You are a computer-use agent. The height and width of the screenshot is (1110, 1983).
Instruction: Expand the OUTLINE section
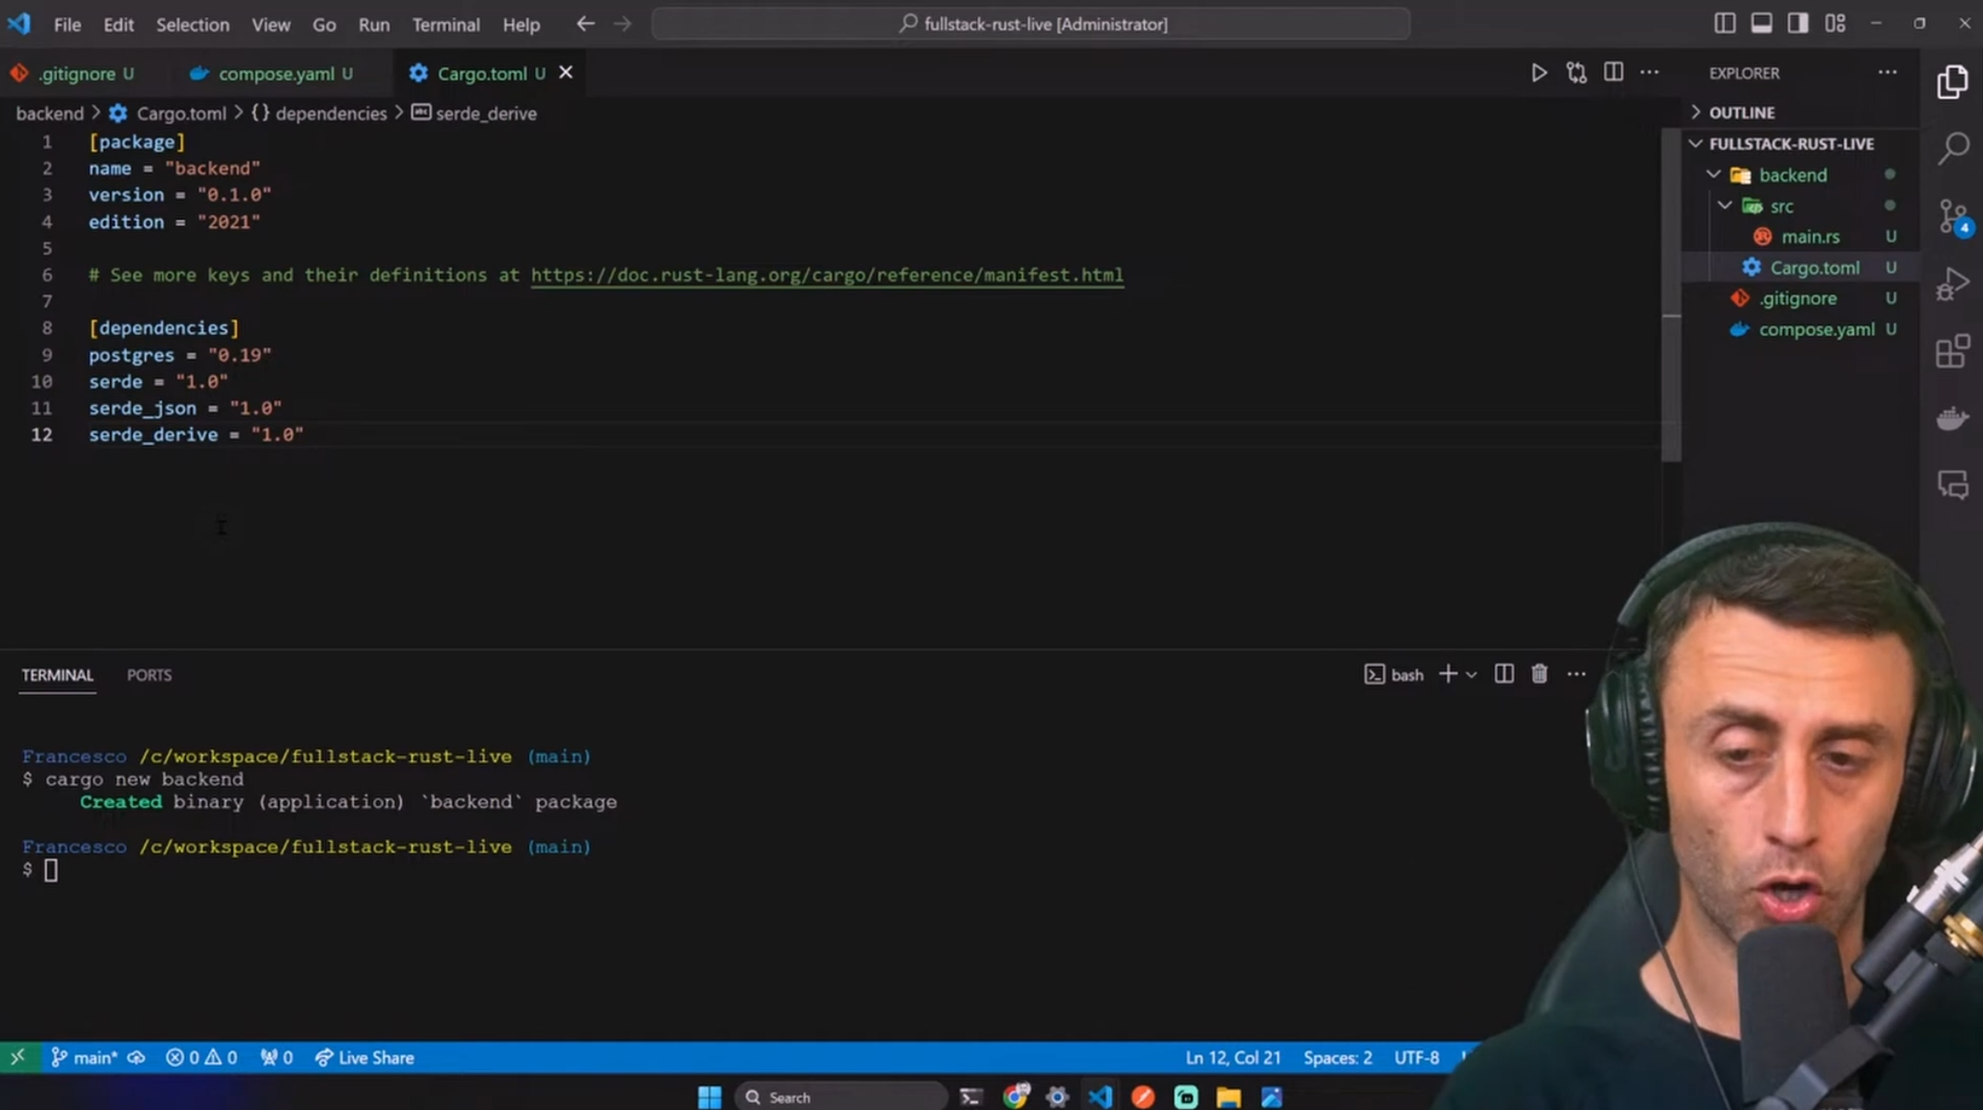coord(1697,112)
